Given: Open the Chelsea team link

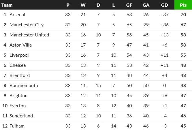Looking at the screenshot, I should 18,65.
